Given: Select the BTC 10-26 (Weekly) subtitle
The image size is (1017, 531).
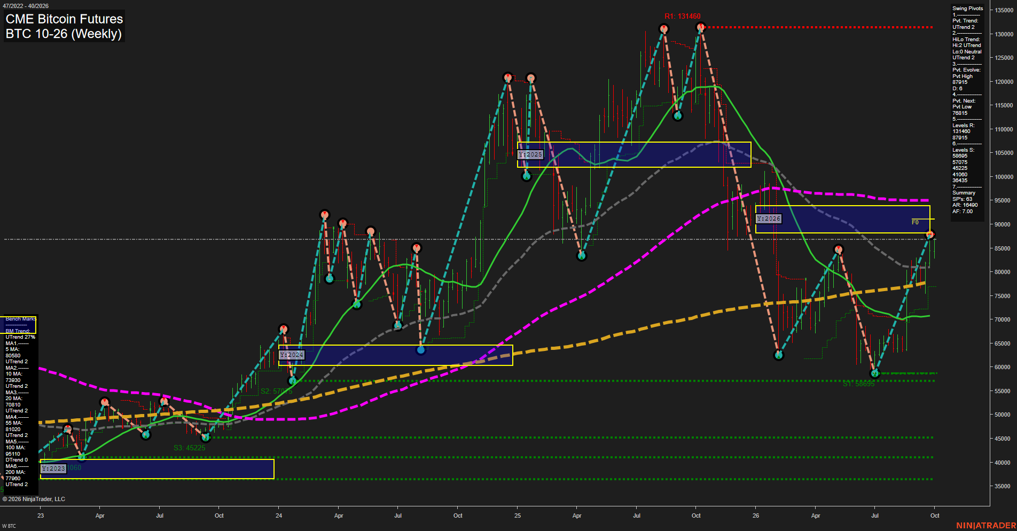Looking at the screenshot, I should [x=64, y=34].
